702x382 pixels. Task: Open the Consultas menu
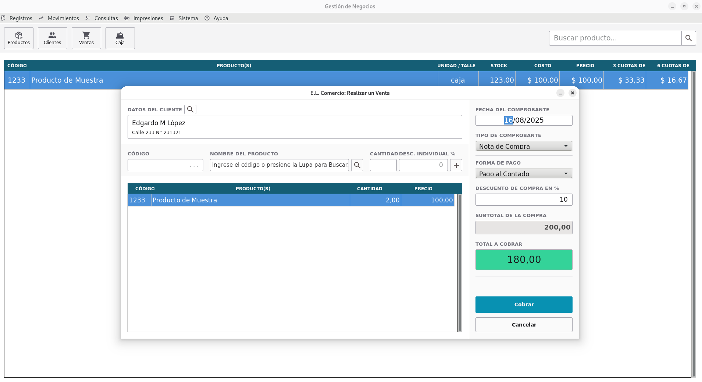(106, 18)
